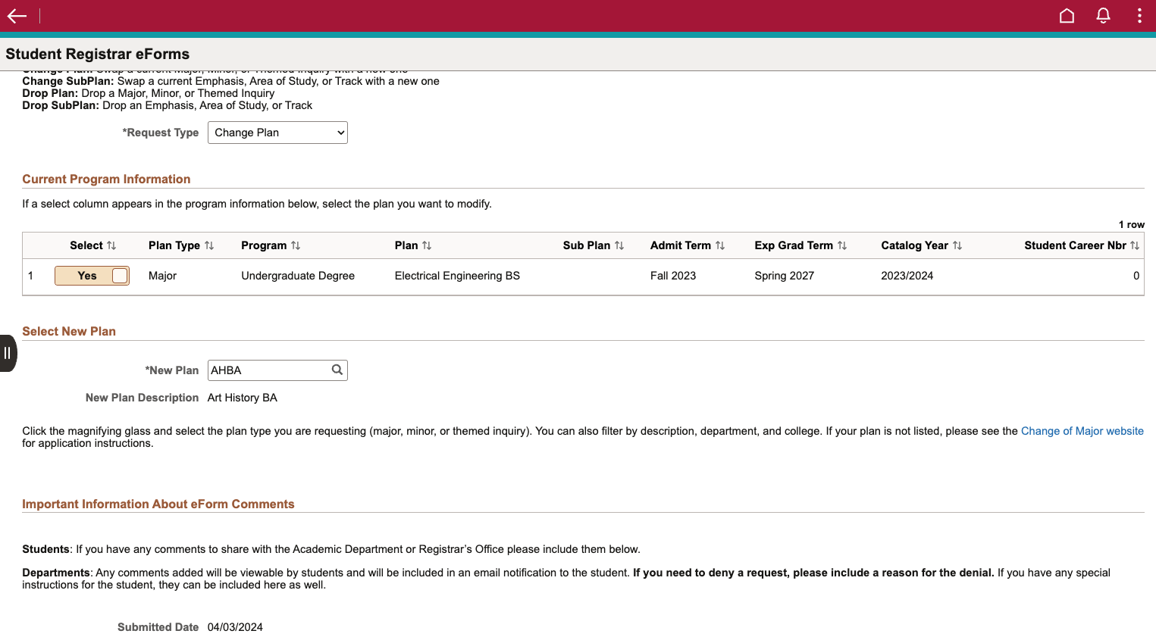Expand the left side navigation panel handle
The width and height of the screenshot is (1156, 637).
(x=8, y=353)
